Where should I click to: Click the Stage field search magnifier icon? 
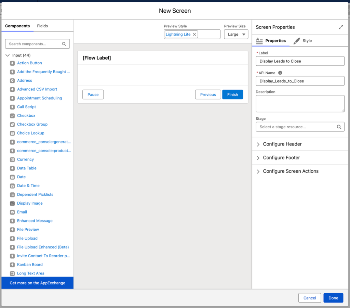pos(339,127)
